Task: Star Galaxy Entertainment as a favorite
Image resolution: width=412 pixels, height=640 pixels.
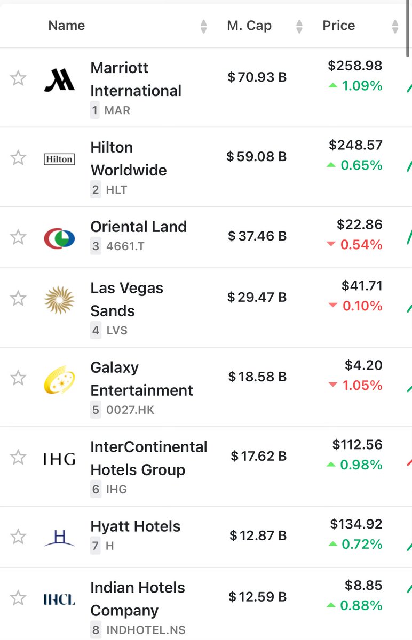Action: 18,378
